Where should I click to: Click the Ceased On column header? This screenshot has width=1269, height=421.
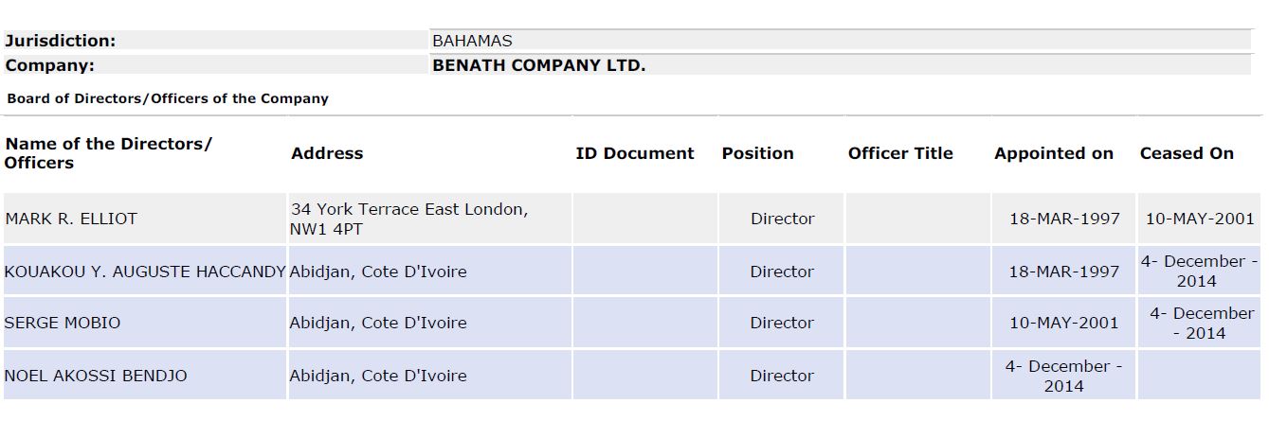click(1187, 153)
